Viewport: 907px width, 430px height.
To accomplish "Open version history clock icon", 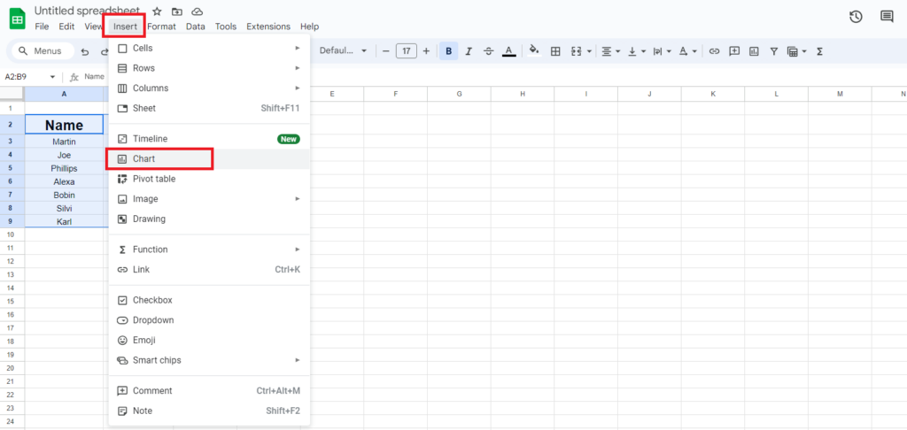I will (856, 17).
